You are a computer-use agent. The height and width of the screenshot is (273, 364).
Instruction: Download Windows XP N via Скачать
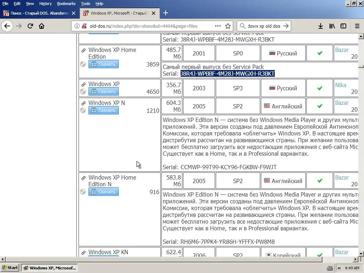click(103, 110)
